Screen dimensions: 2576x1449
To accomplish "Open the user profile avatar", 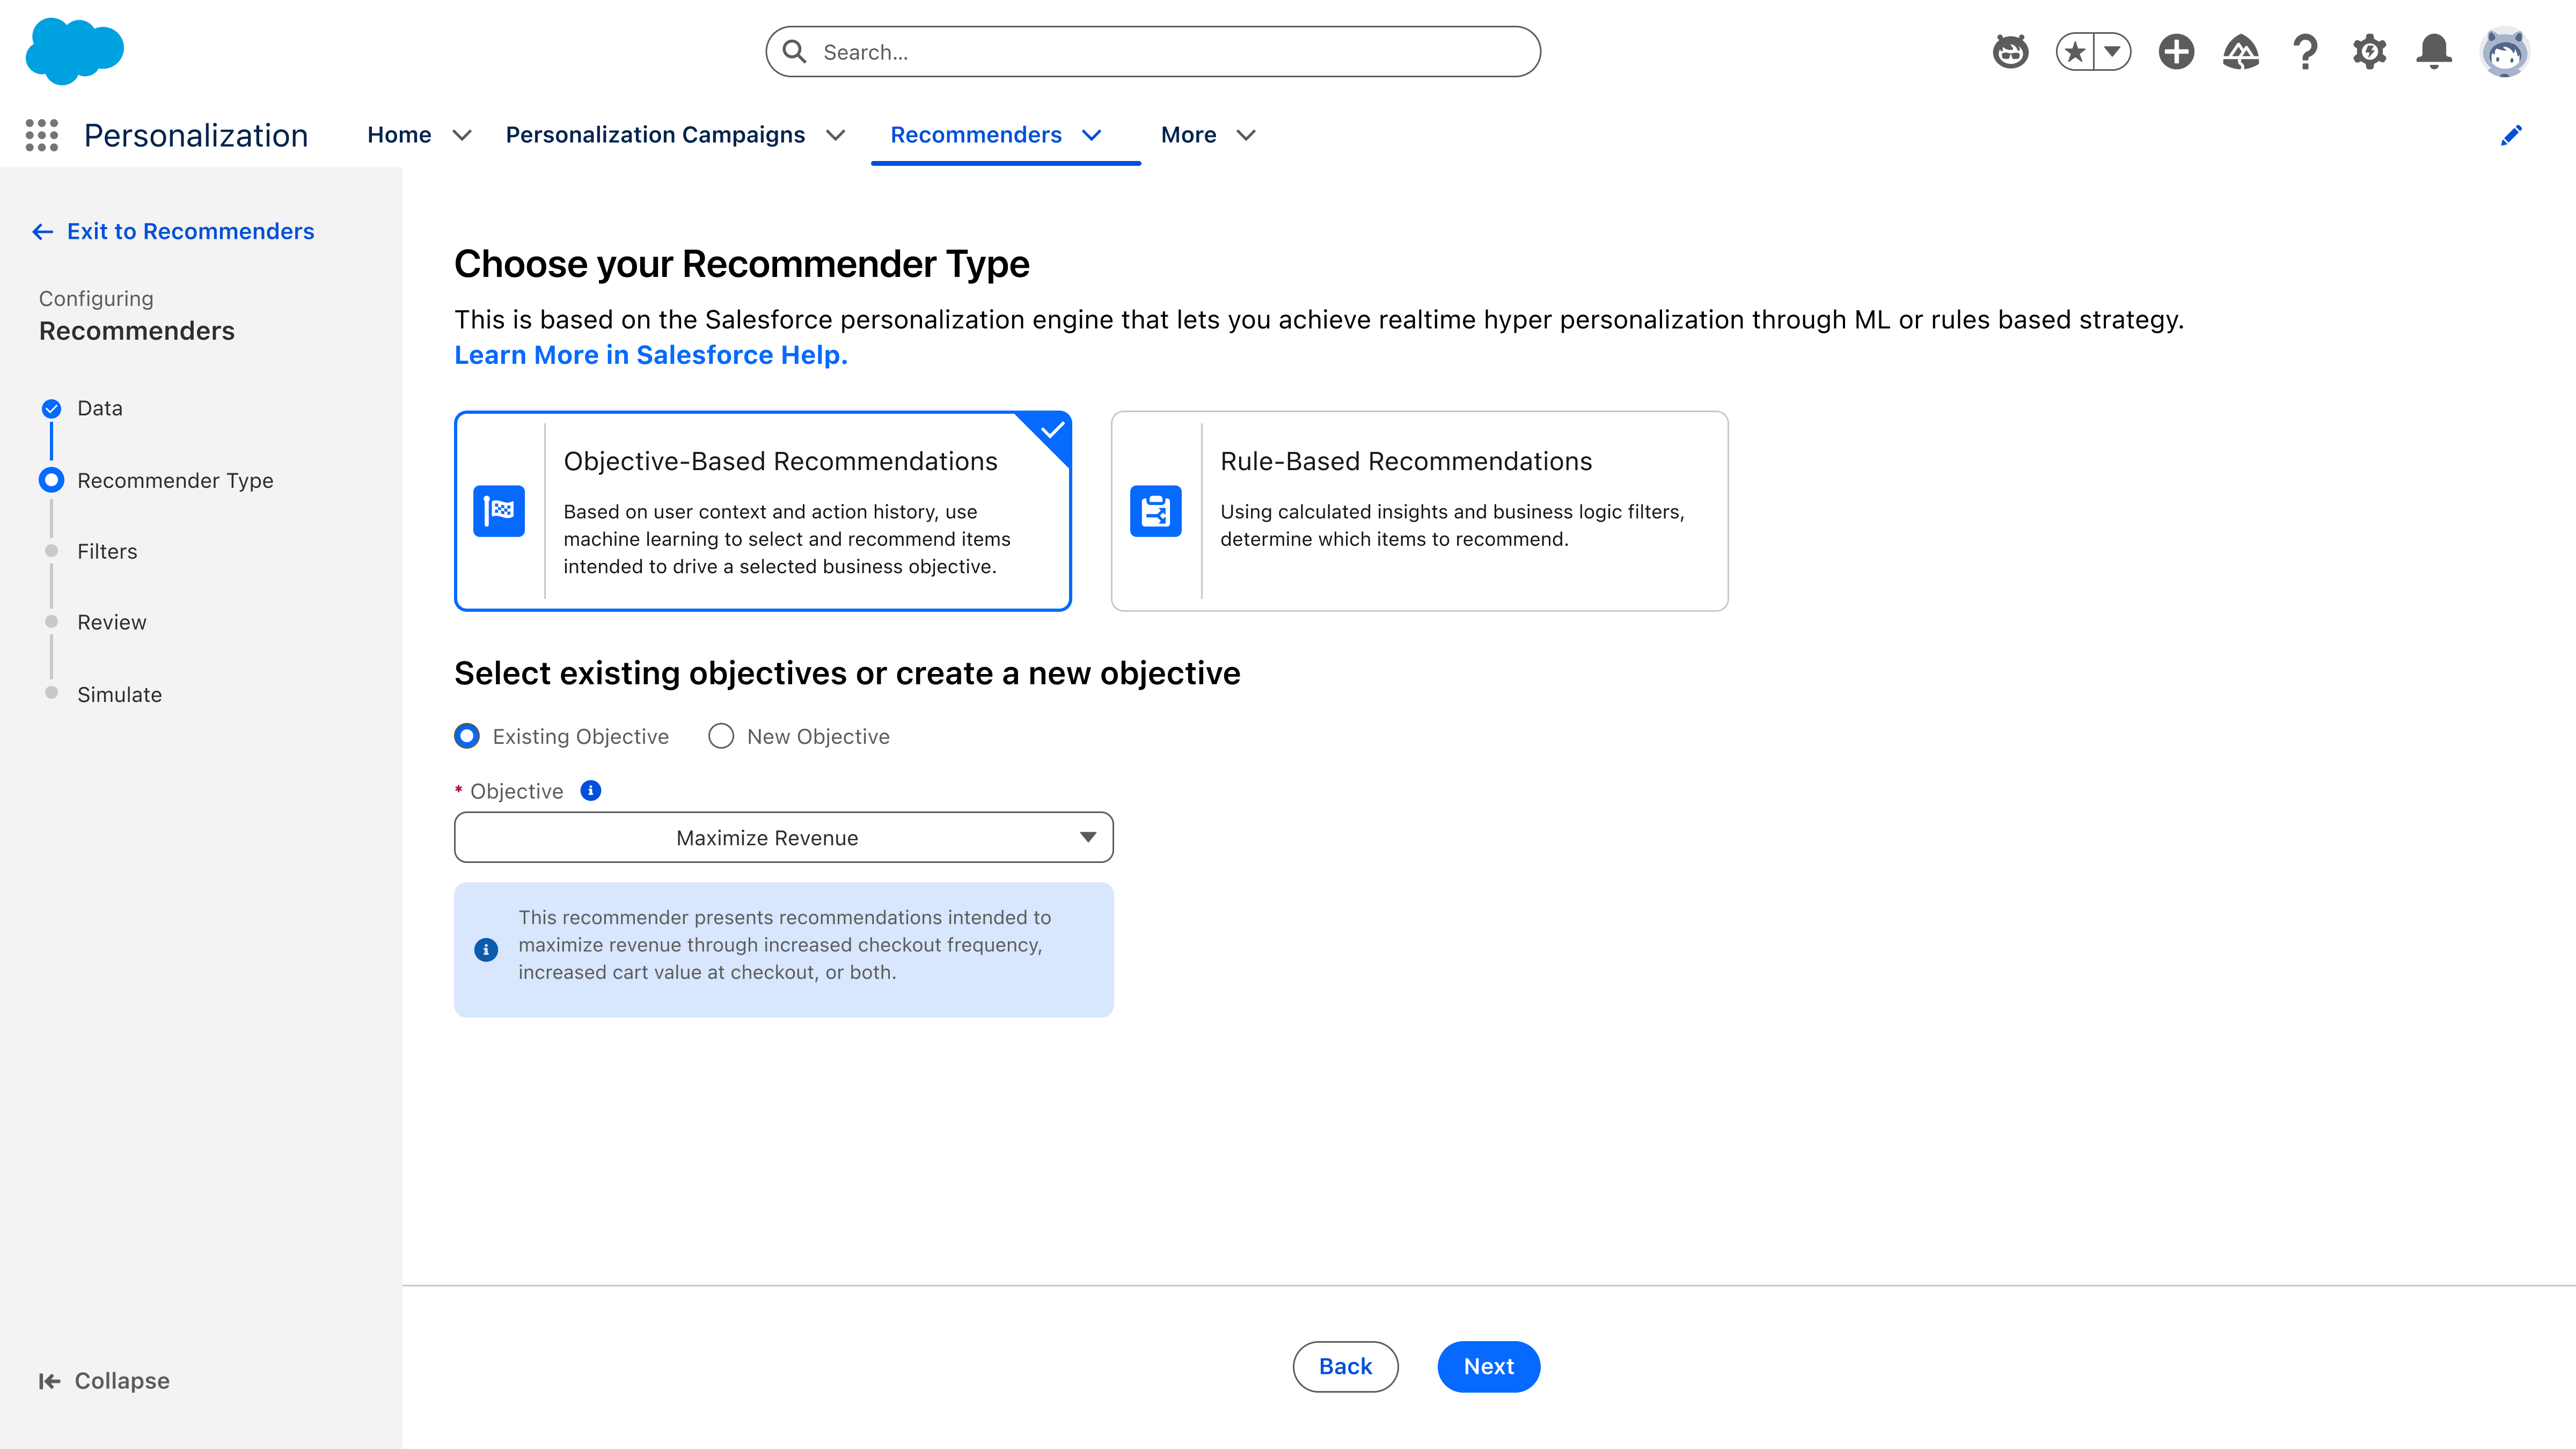I will 2504,51.
